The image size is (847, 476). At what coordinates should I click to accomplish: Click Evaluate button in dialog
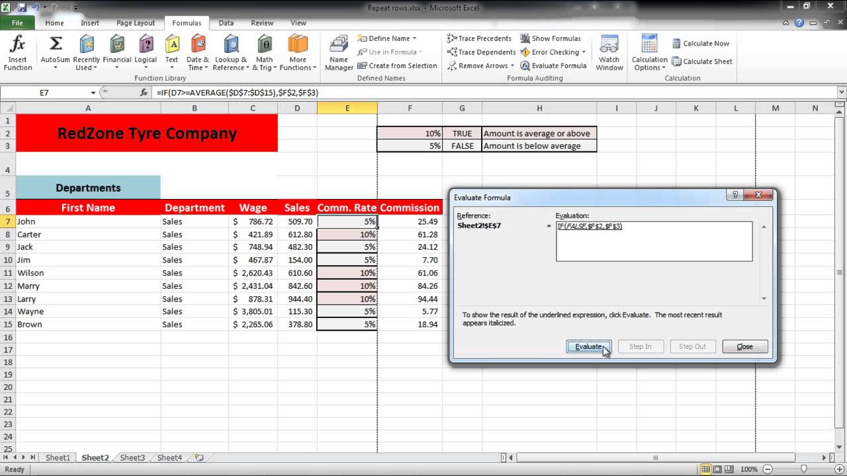588,346
